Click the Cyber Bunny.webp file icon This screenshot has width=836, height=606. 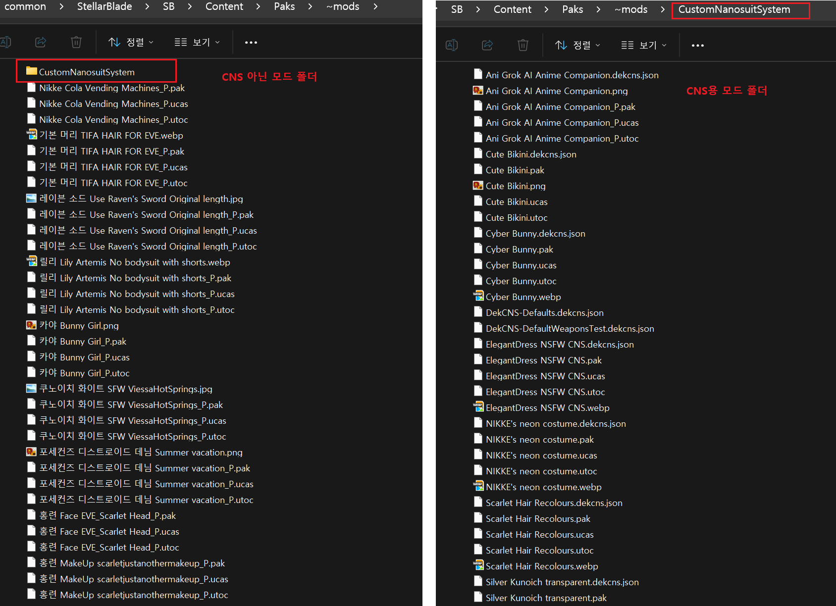point(478,296)
